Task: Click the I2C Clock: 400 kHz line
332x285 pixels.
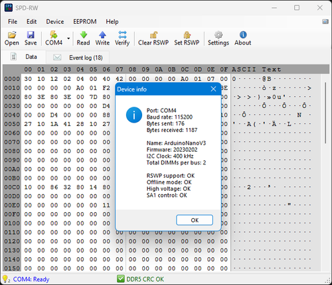Action: point(170,156)
